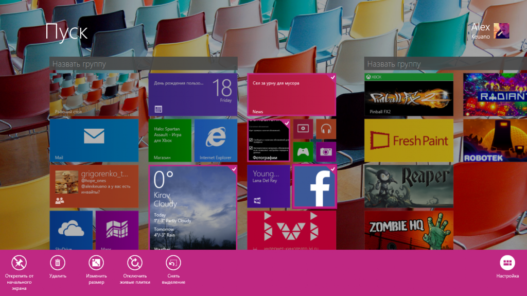Click Снять выделение to clear selection
The width and height of the screenshot is (527, 296).
click(173, 263)
